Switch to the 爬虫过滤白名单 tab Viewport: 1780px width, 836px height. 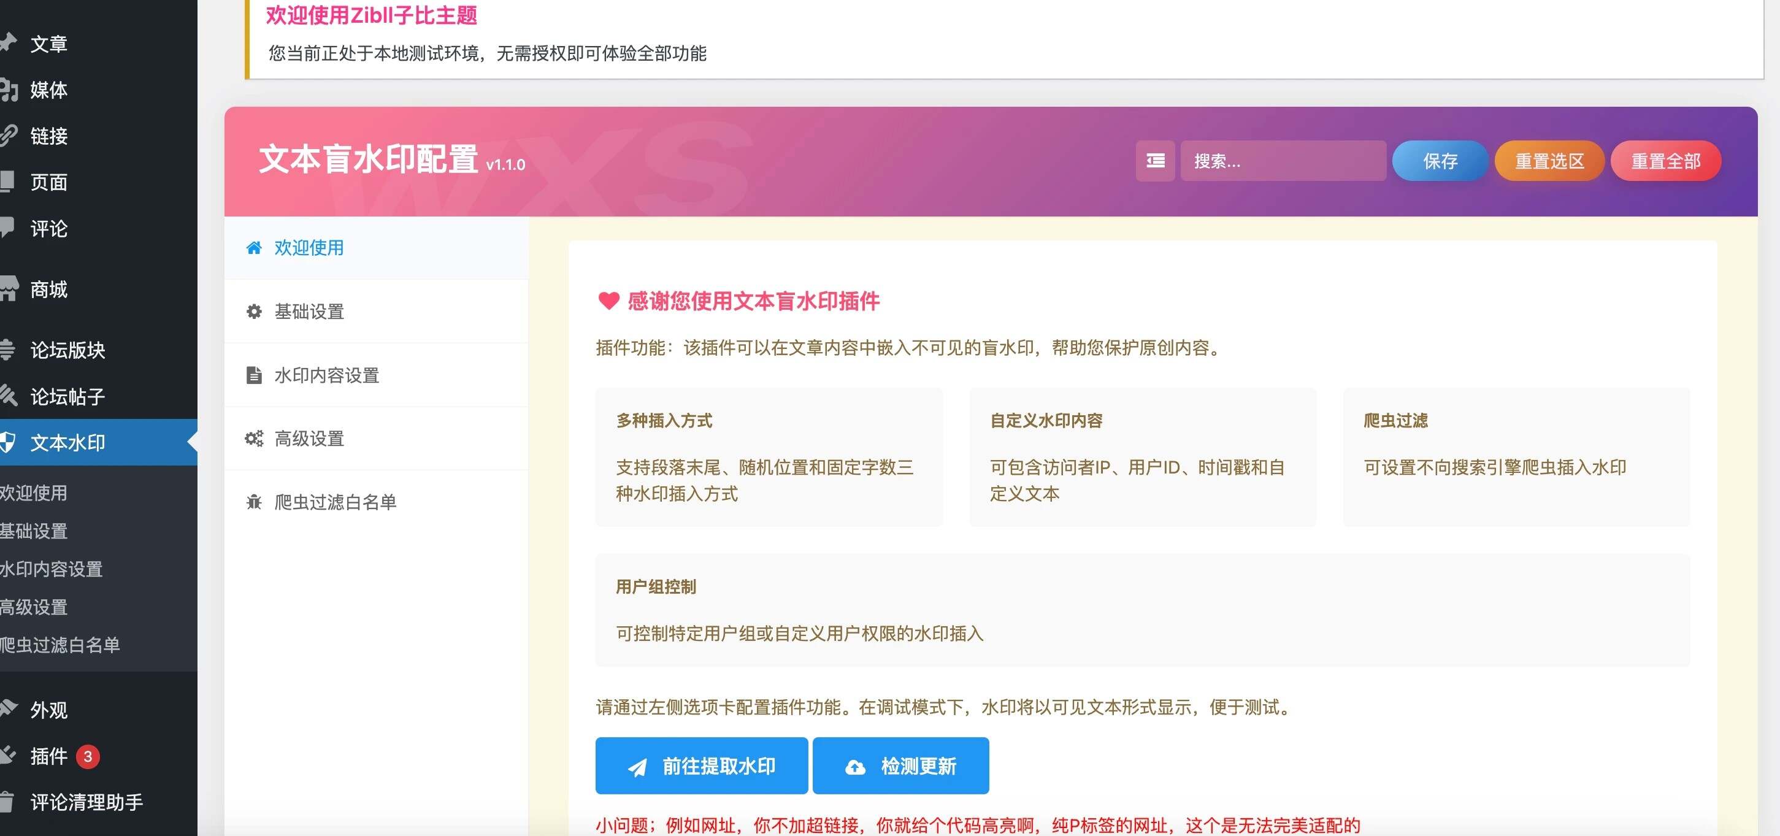click(335, 502)
